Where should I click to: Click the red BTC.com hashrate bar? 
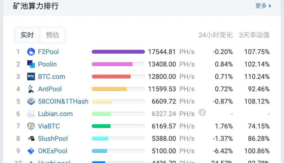coord(111,77)
